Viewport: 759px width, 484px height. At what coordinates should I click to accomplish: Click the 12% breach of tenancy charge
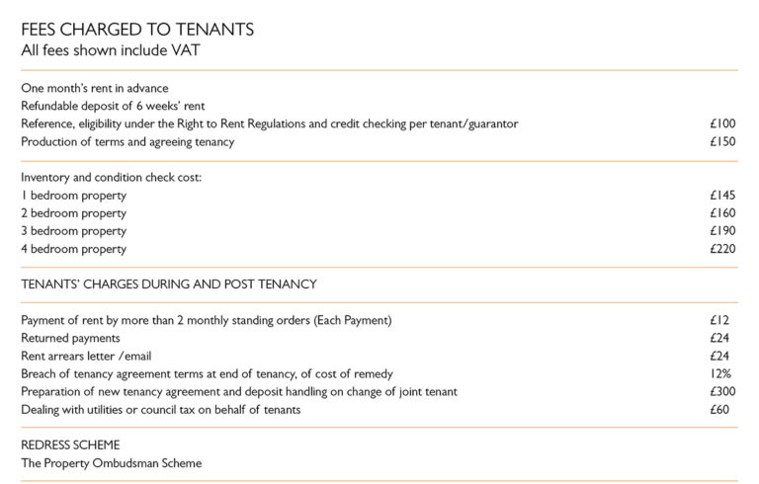(720, 373)
